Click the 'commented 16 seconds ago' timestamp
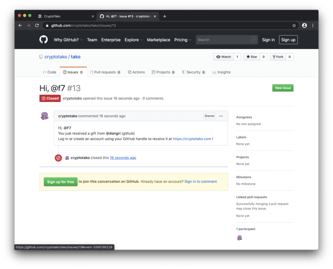333x269 pixels. tap(102, 116)
